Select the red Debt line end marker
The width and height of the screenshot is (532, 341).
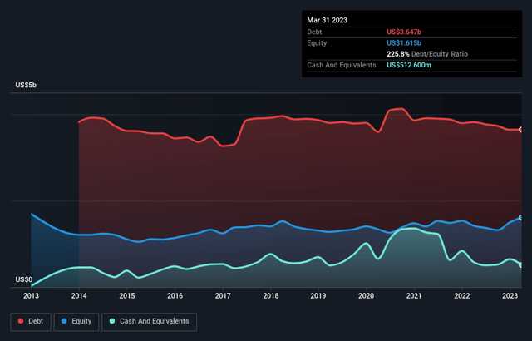[521, 130]
